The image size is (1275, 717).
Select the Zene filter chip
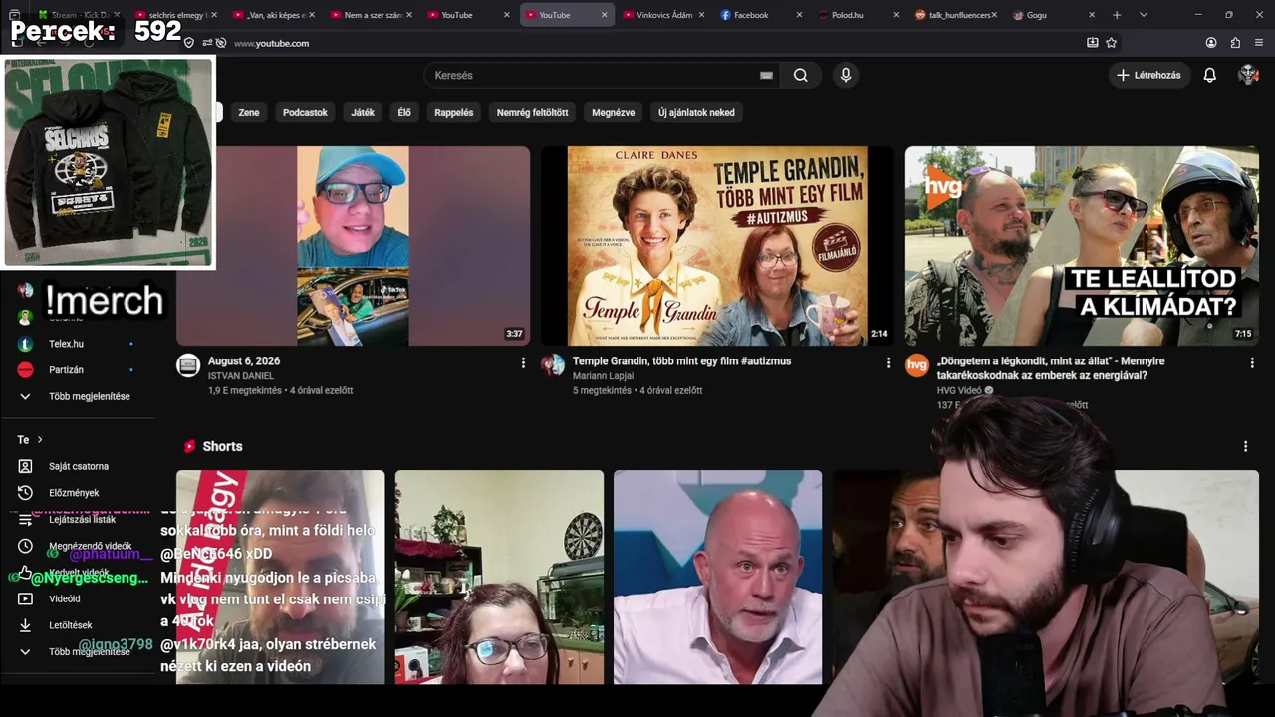249,113
